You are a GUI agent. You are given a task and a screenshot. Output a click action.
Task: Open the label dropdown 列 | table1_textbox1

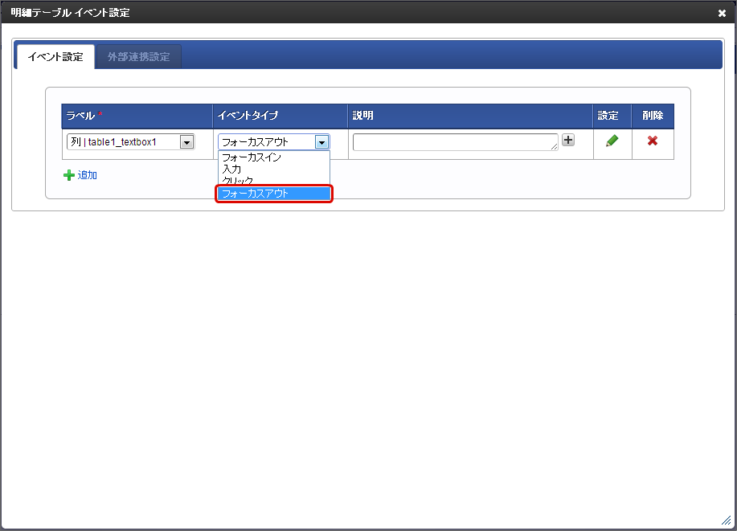(x=131, y=142)
